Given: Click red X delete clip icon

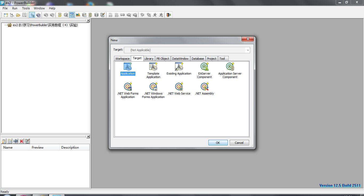Looking at the screenshot, I should coord(22,141).
